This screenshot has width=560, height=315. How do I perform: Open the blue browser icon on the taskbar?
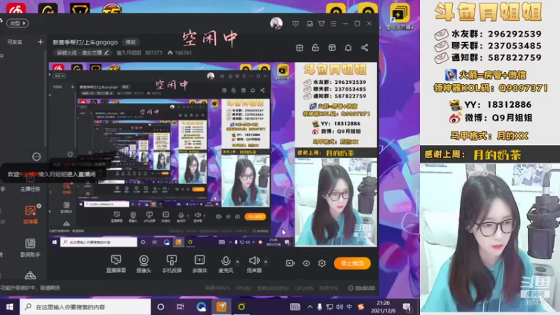coord(201,307)
